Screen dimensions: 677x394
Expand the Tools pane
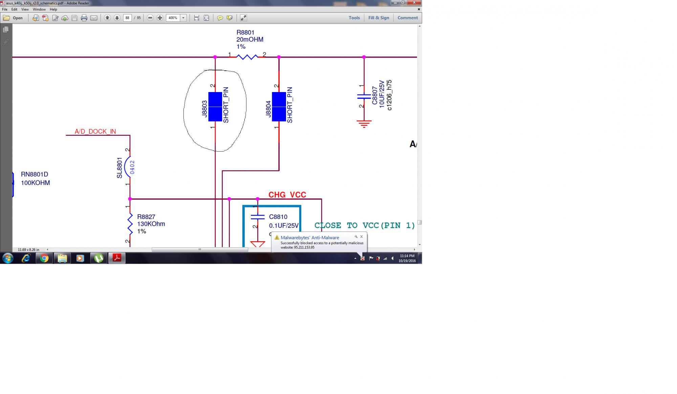[x=354, y=18]
